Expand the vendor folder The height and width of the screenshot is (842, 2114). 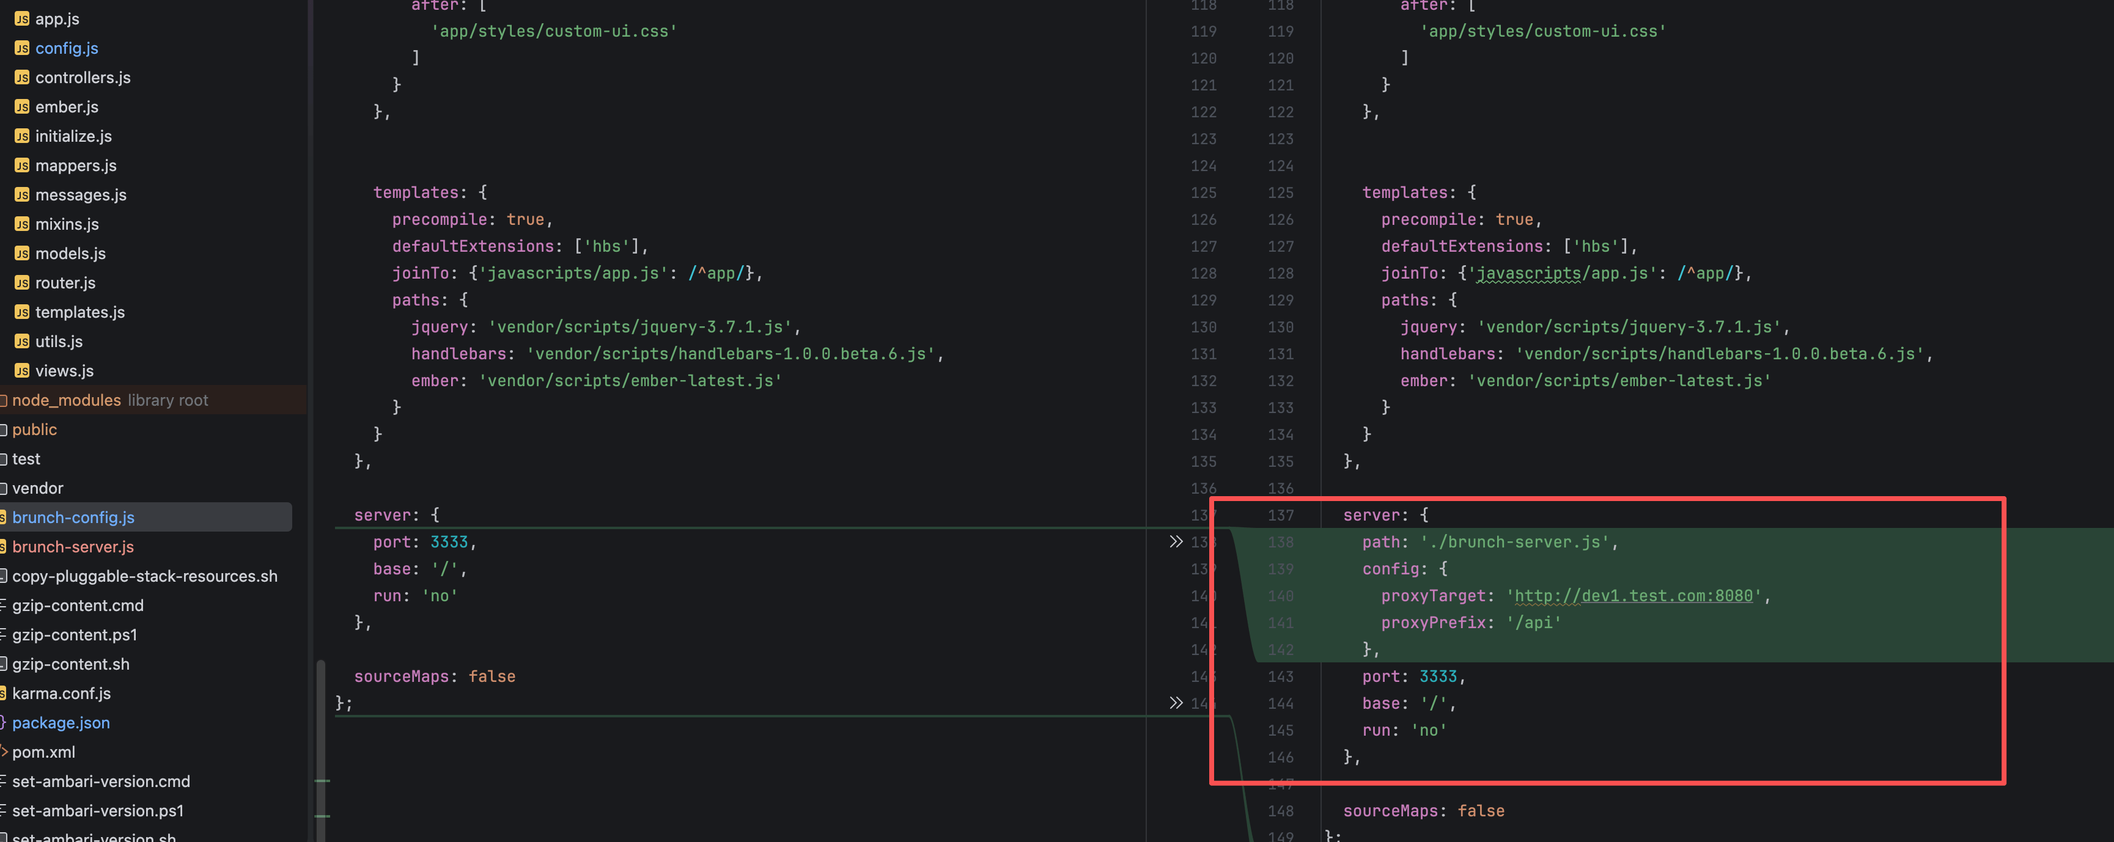(37, 489)
